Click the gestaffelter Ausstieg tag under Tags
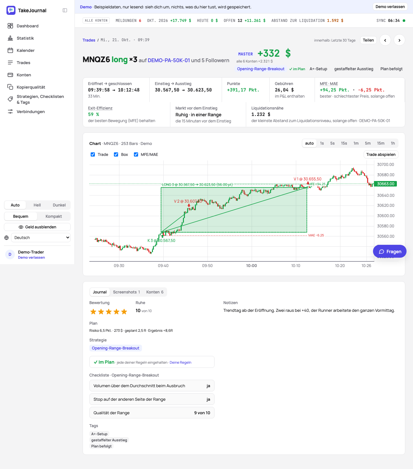This screenshot has width=413, height=469. click(109, 440)
